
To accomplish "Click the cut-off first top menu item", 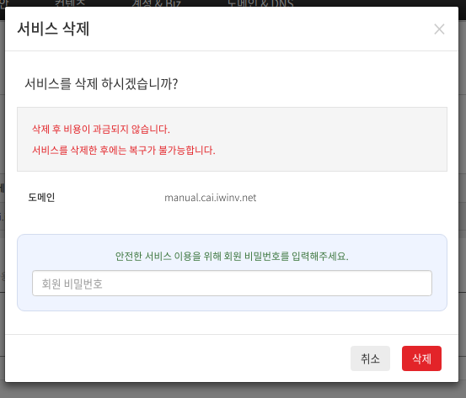I will point(4,3).
